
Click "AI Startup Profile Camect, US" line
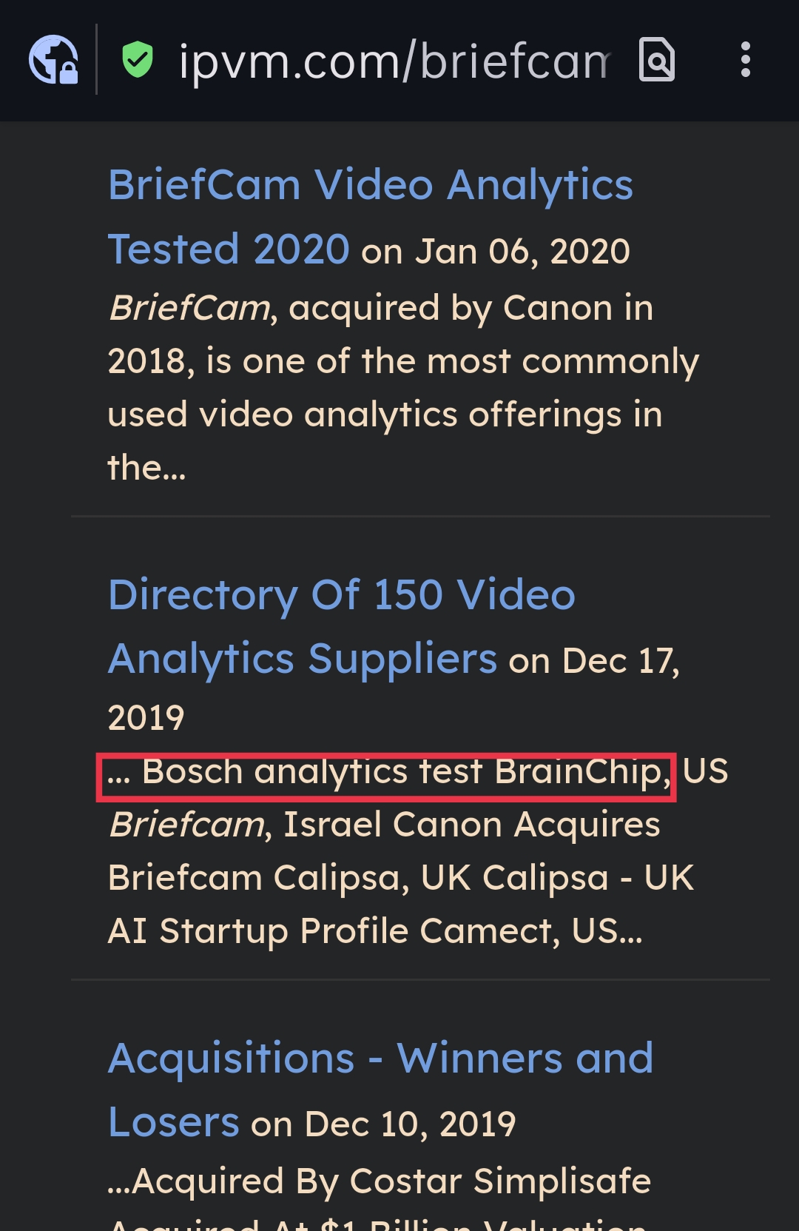(x=375, y=931)
